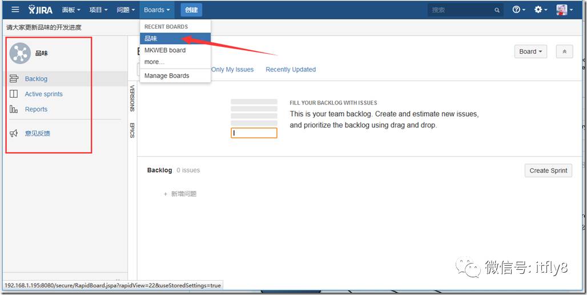587x295 pixels.
Task: Click + 新增问题 to add issue
Action: [180, 194]
